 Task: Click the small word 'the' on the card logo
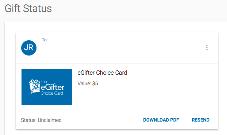(x=44, y=82)
